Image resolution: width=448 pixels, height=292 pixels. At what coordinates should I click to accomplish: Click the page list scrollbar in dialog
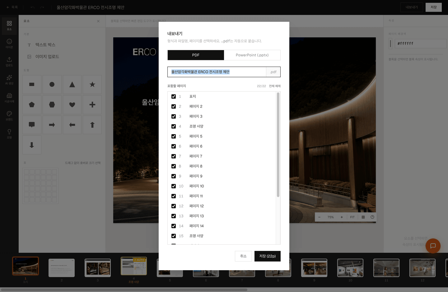[x=278, y=145]
